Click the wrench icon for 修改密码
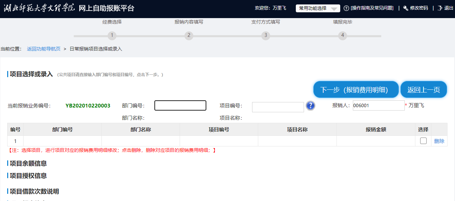 pos(406,8)
